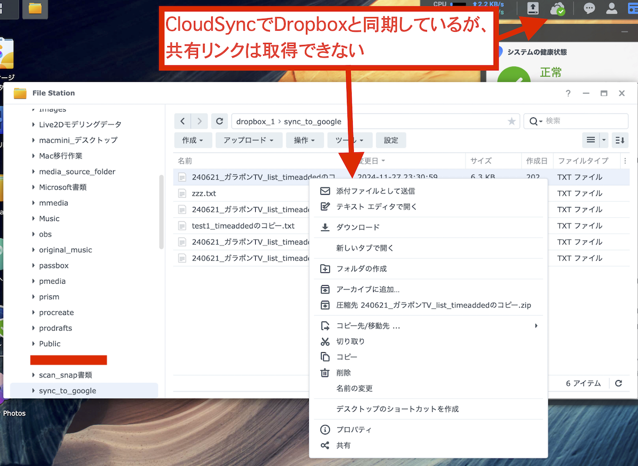Select 共有 in the context menu
The width and height of the screenshot is (638, 466).
pos(343,446)
